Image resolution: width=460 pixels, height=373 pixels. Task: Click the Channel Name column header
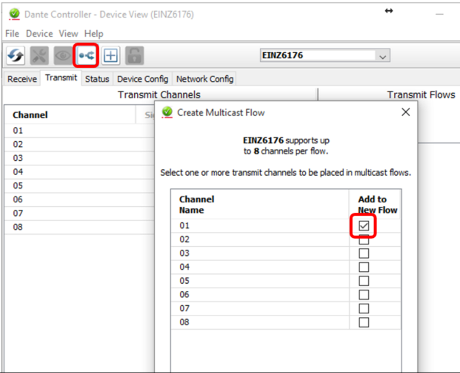click(260, 205)
